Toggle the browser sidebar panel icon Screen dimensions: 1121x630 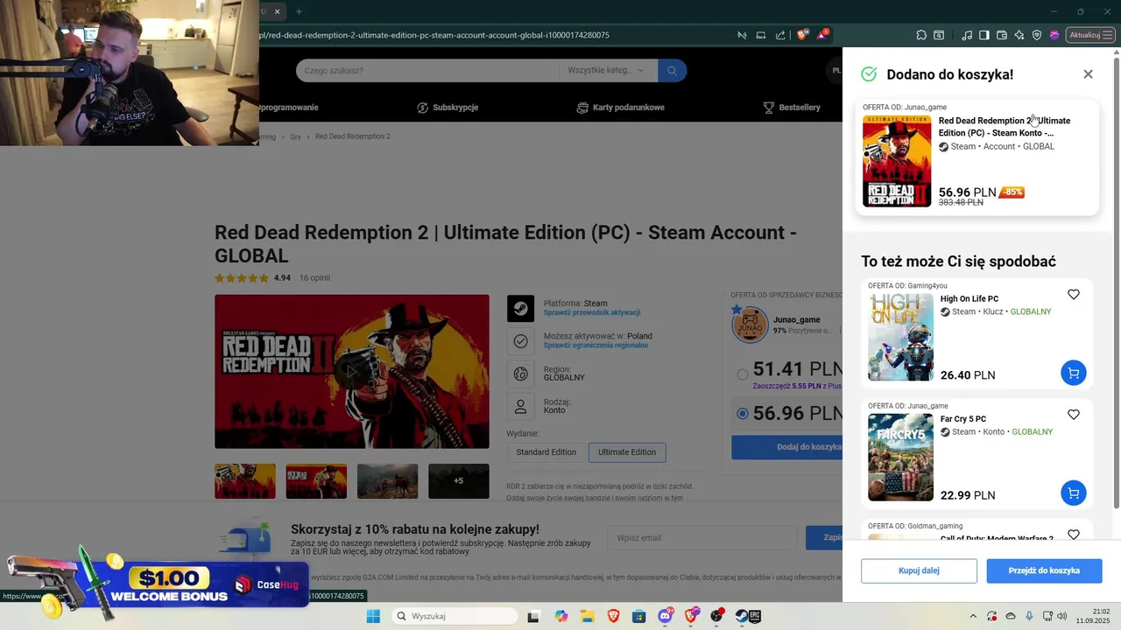(984, 35)
